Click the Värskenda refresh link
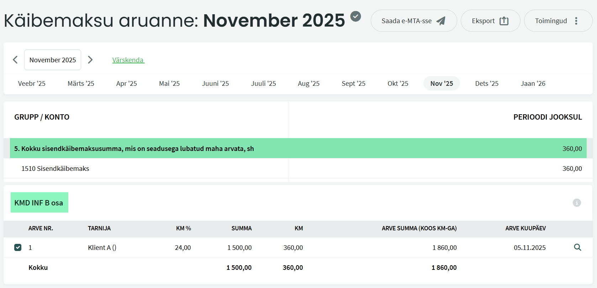The height and width of the screenshot is (288, 597). click(x=128, y=60)
